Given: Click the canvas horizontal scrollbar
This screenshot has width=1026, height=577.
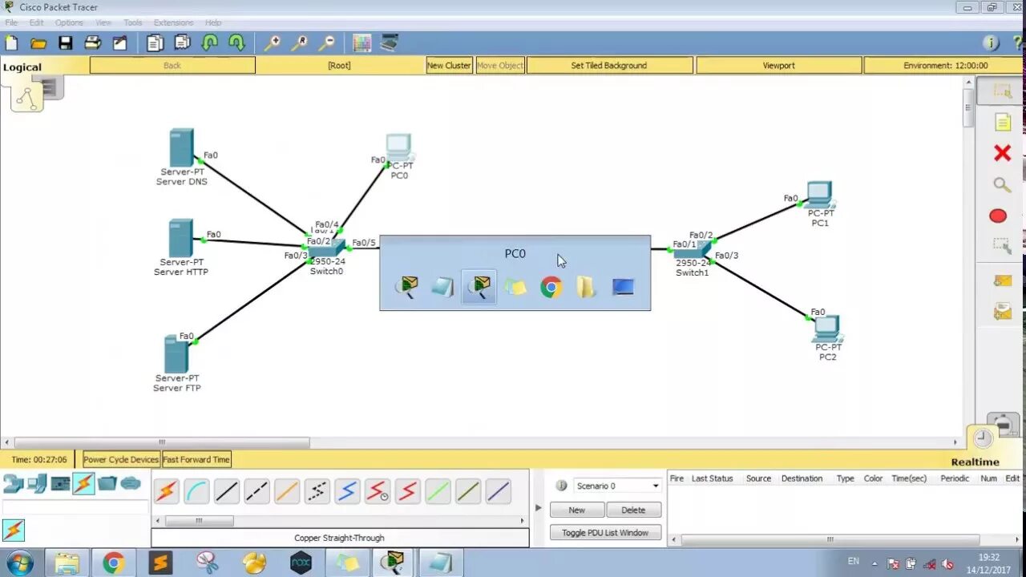Looking at the screenshot, I should pyautogui.click(x=162, y=442).
